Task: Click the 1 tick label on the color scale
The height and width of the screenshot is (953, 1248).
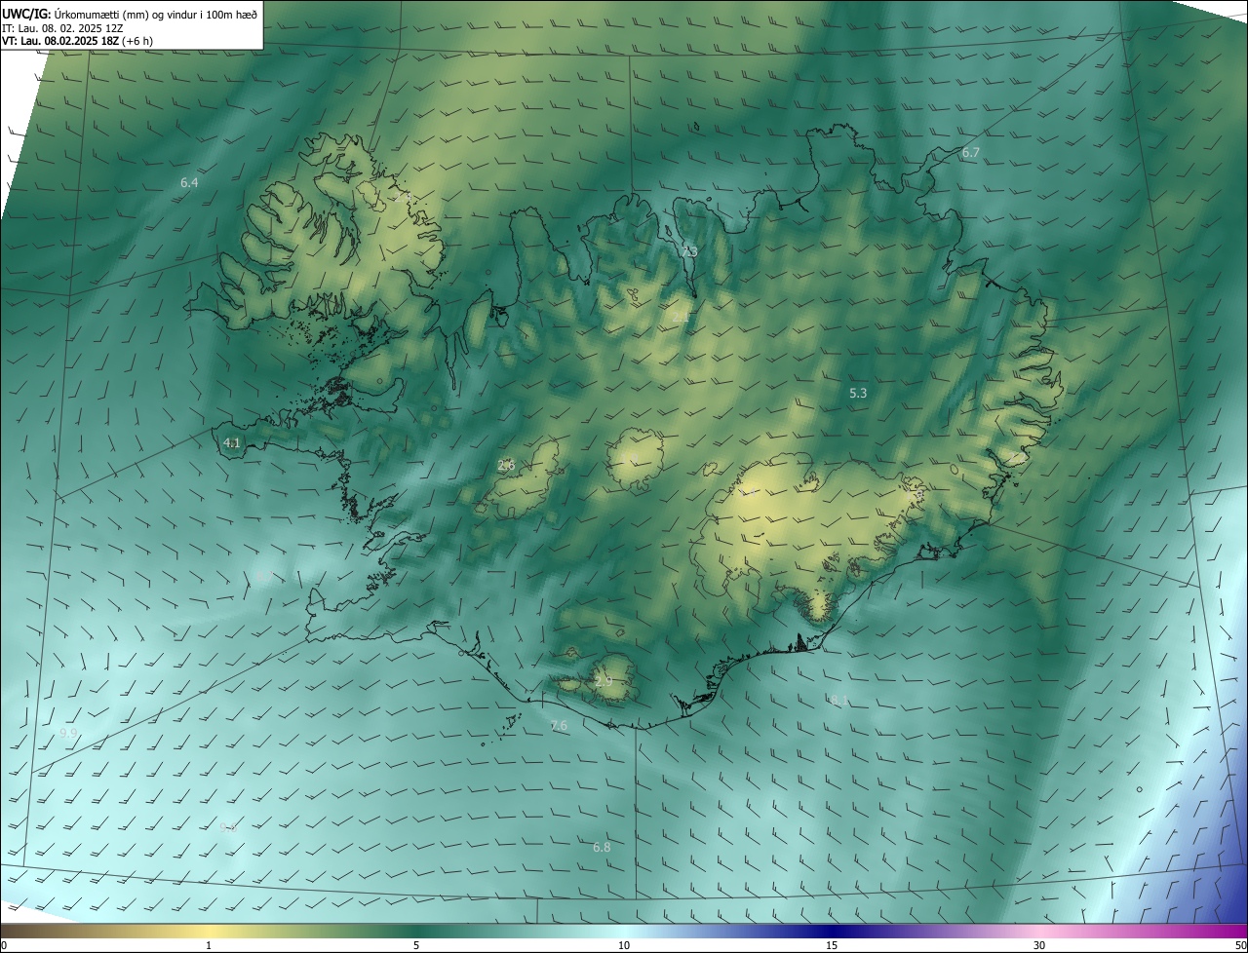Action: (x=209, y=945)
